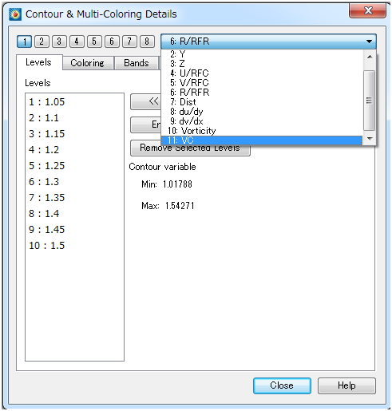Click the dropdown list scroll up arrow
The width and height of the screenshot is (392, 411).
[370, 57]
